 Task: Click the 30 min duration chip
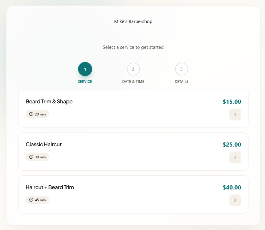click(37, 157)
